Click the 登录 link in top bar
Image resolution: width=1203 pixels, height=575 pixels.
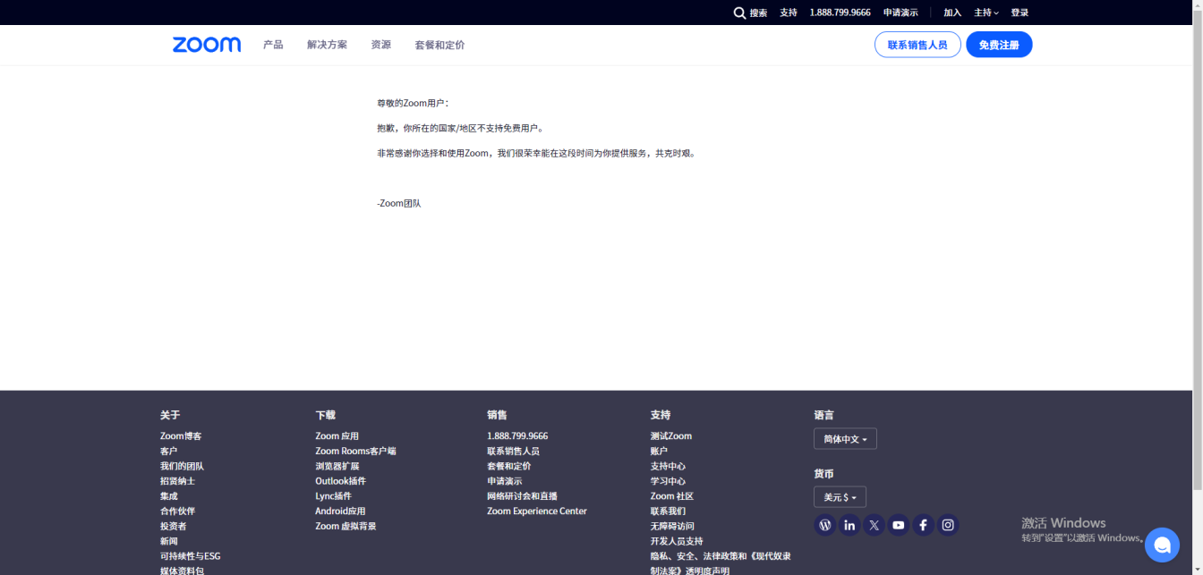(x=1020, y=13)
